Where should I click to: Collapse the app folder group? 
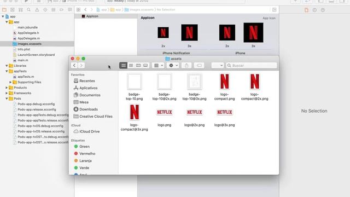pos(7,22)
